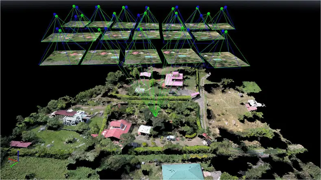
Task: Click the dark-red roofed building on the left
Action: (x=64, y=112)
